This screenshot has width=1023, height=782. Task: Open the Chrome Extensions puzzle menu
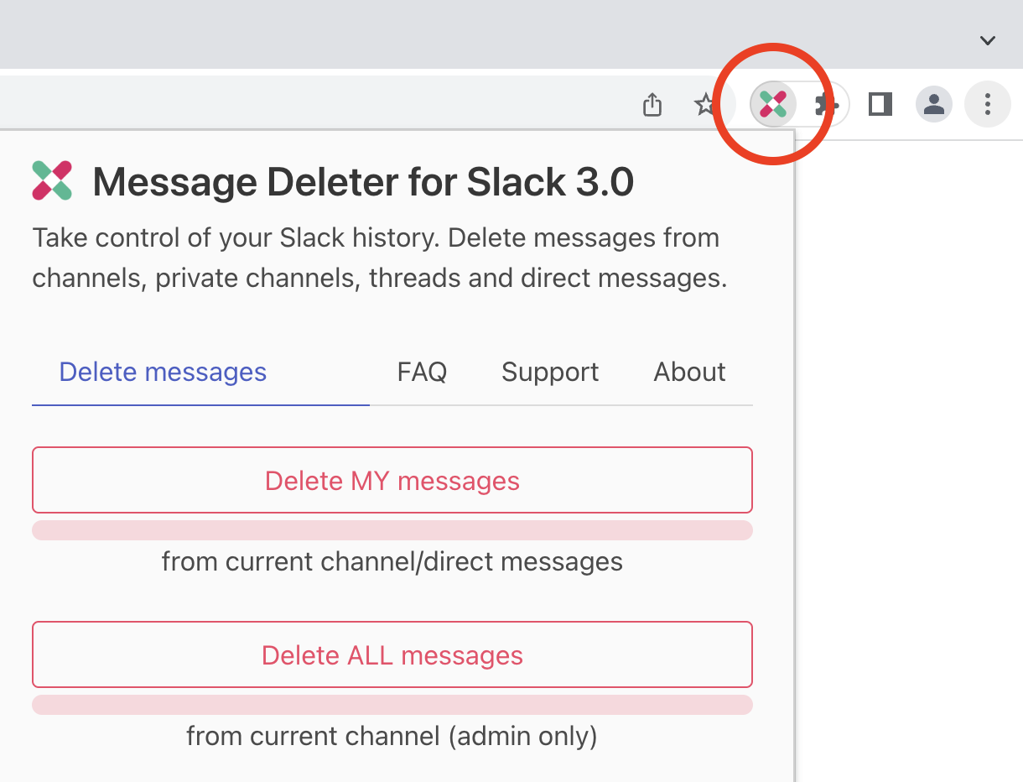[x=827, y=104]
